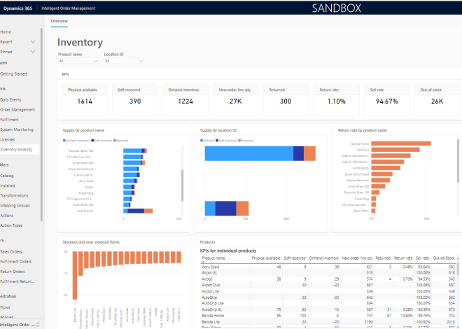
Task: Click the Return rate KPI card
Action: 337,99
